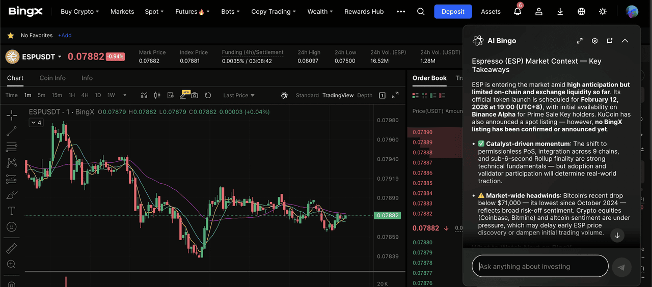Click the search magnifier icon
652x287 pixels.
tap(421, 12)
